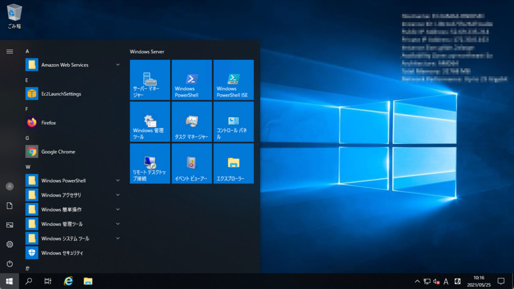
Task: Open Documents from the Start sidebar
Action: click(x=10, y=206)
